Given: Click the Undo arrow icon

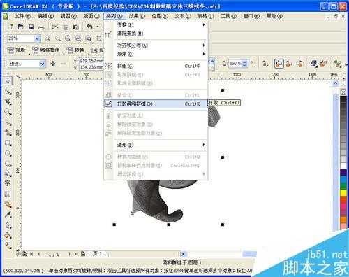Looking at the screenshot, I should point(89,27).
